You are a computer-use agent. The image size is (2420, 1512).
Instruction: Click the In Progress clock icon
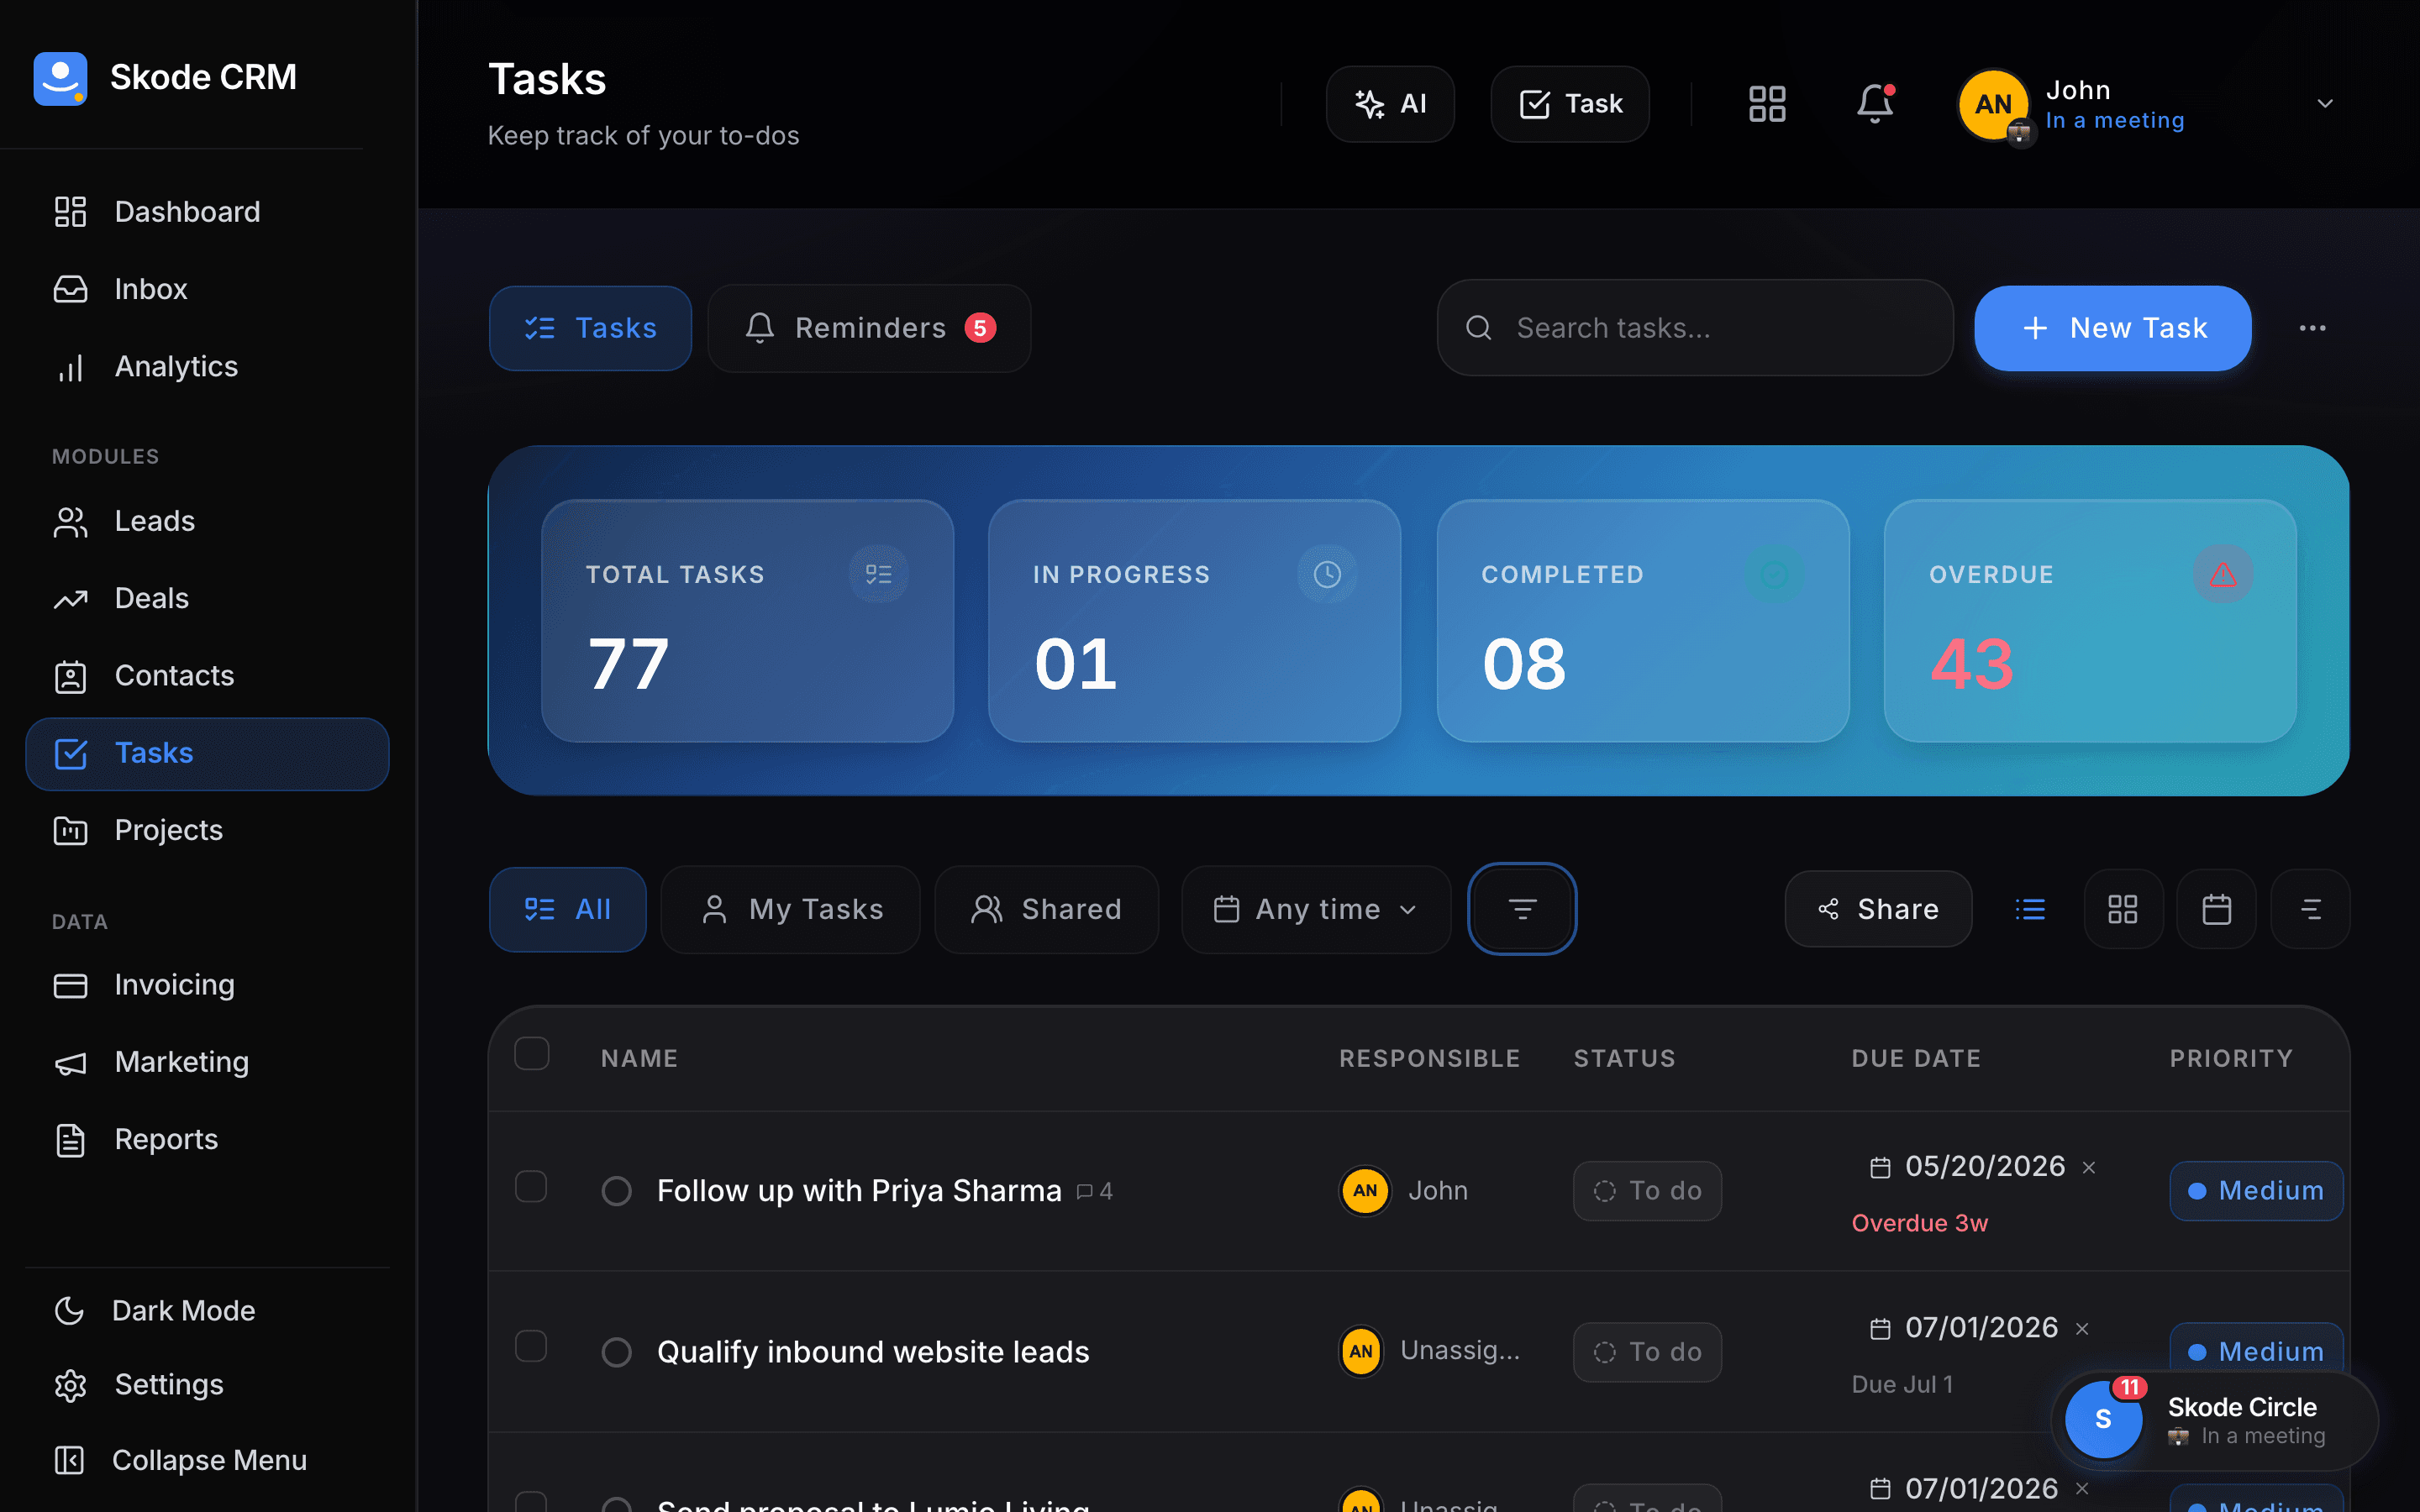coord(1327,574)
